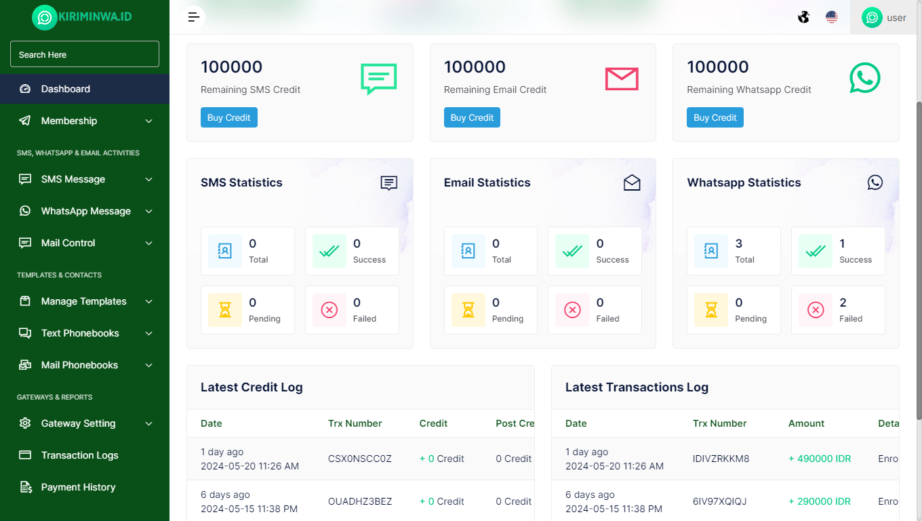Click the Whatsapp Pending hourglass icon
Image resolution: width=922 pixels, height=521 pixels.
click(711, 310)
